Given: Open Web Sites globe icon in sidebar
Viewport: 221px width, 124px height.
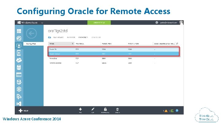Looking at the screenshot, I should click(19, 38).
